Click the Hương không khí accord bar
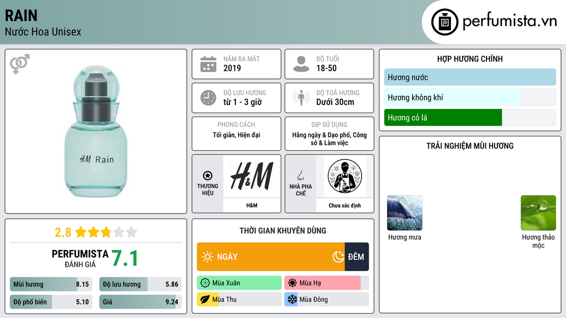This screenshot has height=318, width=566. click(470, 97)
